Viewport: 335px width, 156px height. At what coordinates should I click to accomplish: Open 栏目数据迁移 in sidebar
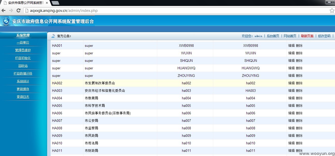coord(23,73)
